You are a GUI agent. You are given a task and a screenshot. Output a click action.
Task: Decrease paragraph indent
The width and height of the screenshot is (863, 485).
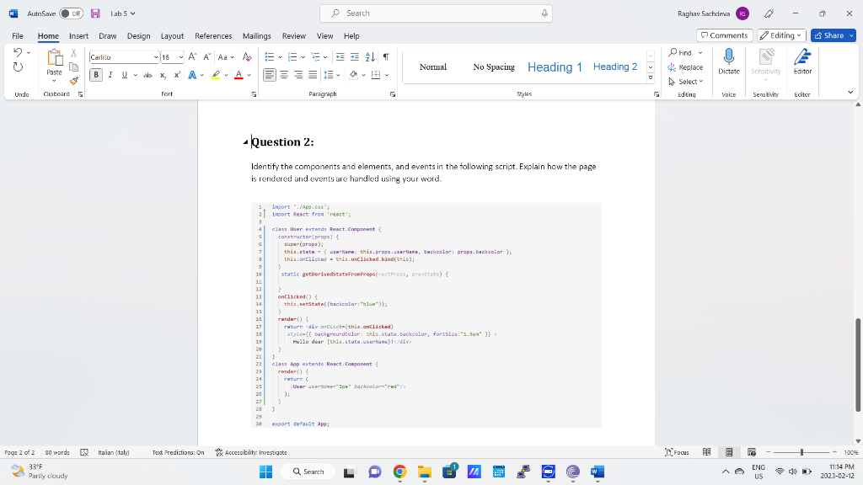click(x=340, y=56)
